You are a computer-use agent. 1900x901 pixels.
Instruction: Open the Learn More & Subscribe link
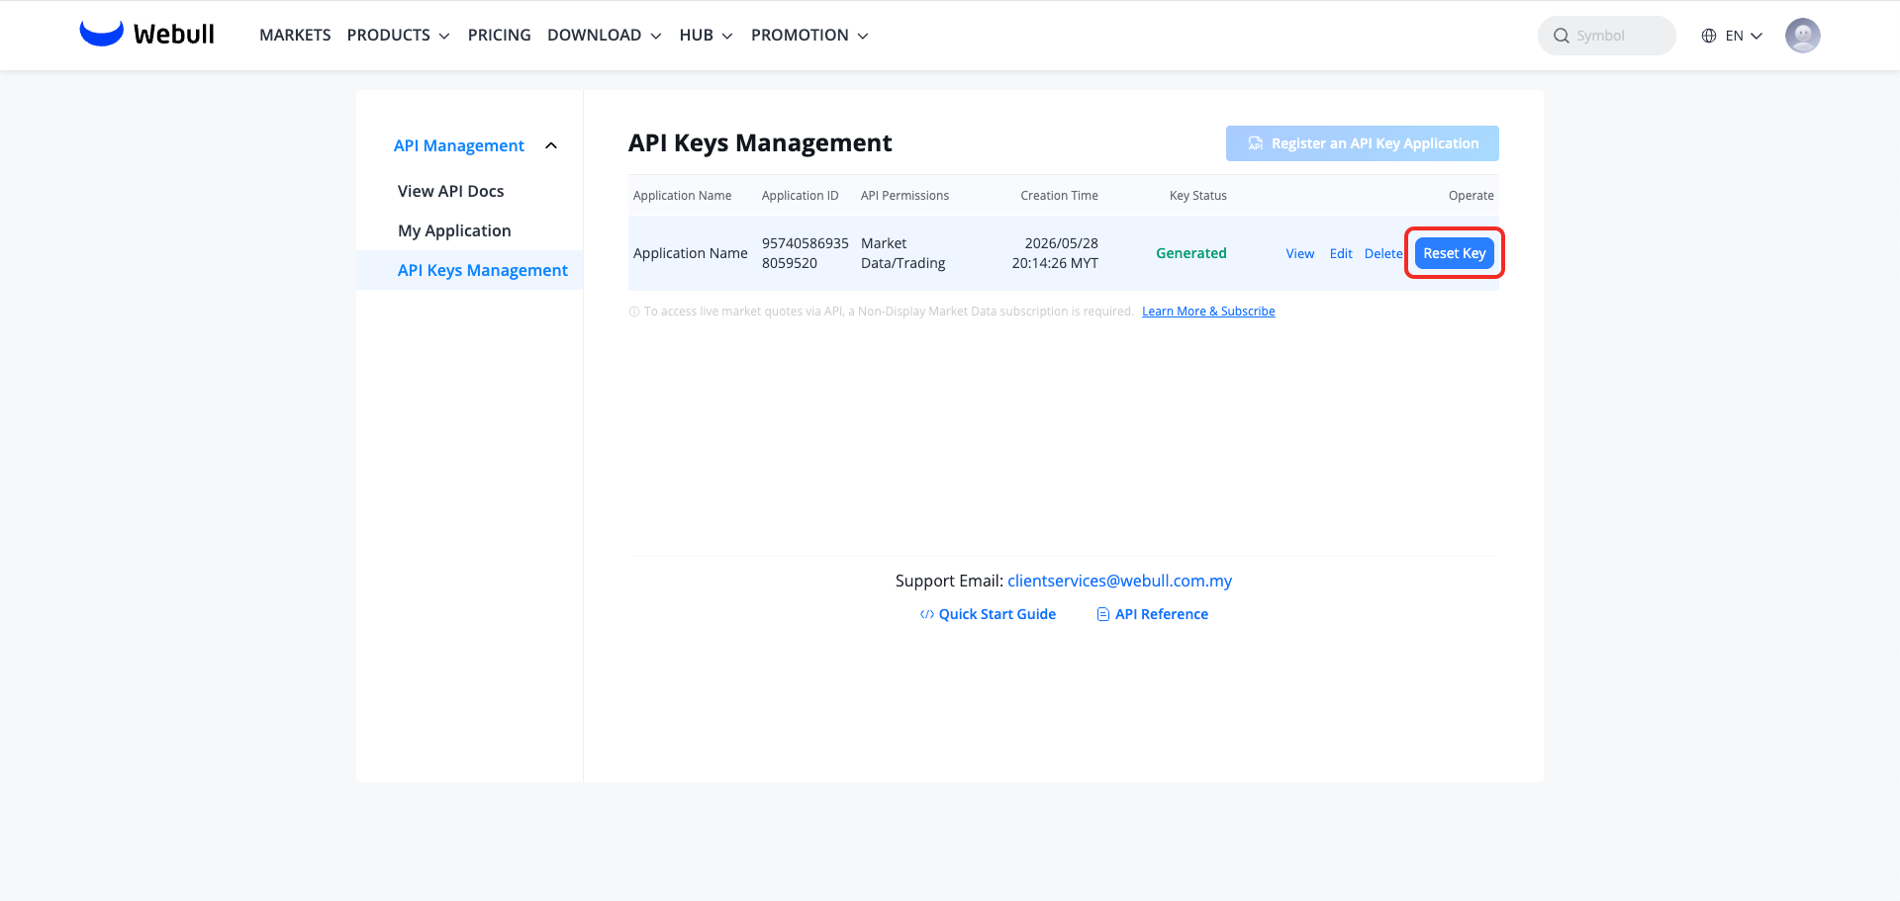tap(1208, 312)
